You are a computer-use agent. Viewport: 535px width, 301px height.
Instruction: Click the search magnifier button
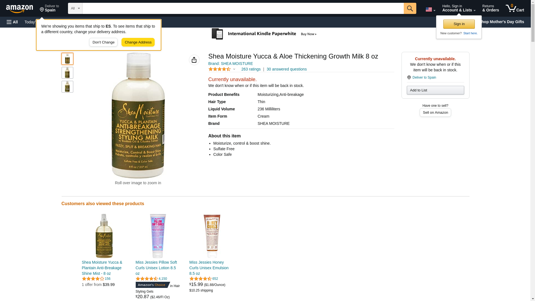410,8
